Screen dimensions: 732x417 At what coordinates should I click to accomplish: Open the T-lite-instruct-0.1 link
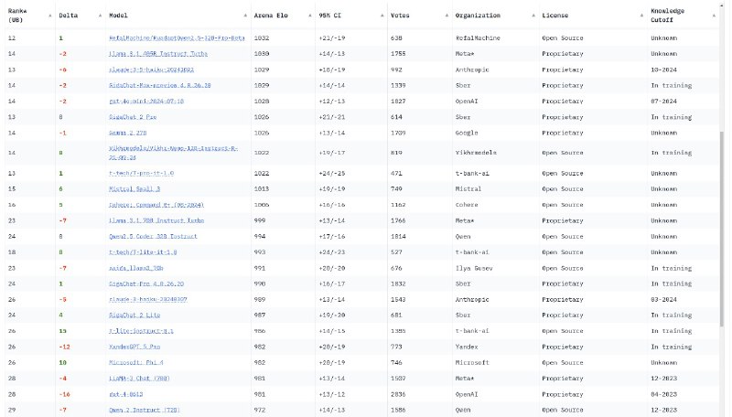pos(141,331)
